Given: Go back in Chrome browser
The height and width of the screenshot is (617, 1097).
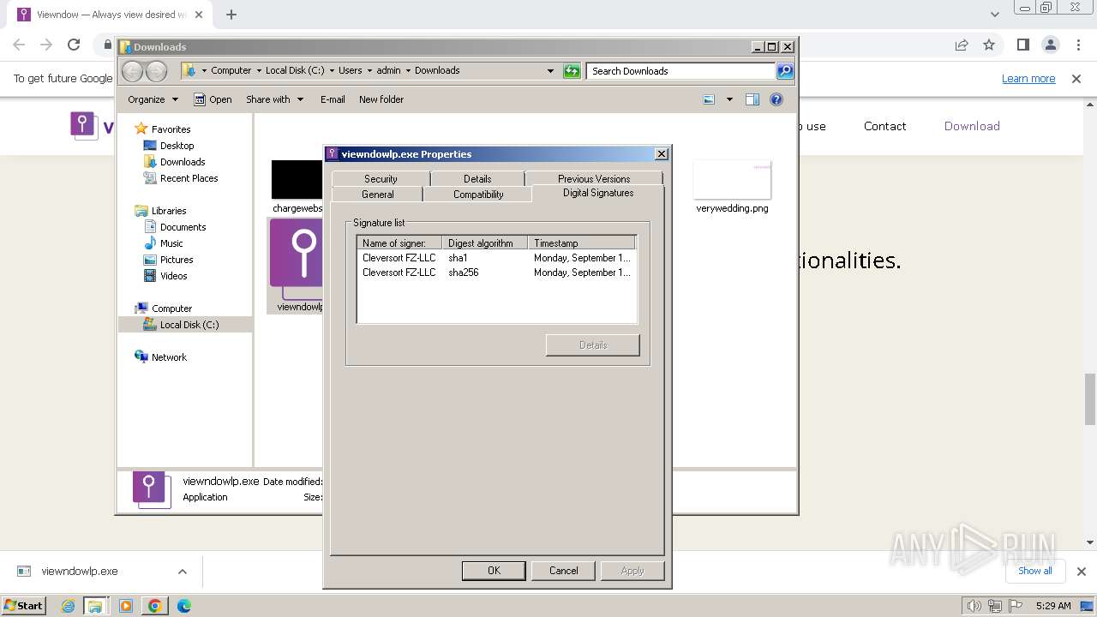Looking at the screenshot, I should (x=19, y=45).
